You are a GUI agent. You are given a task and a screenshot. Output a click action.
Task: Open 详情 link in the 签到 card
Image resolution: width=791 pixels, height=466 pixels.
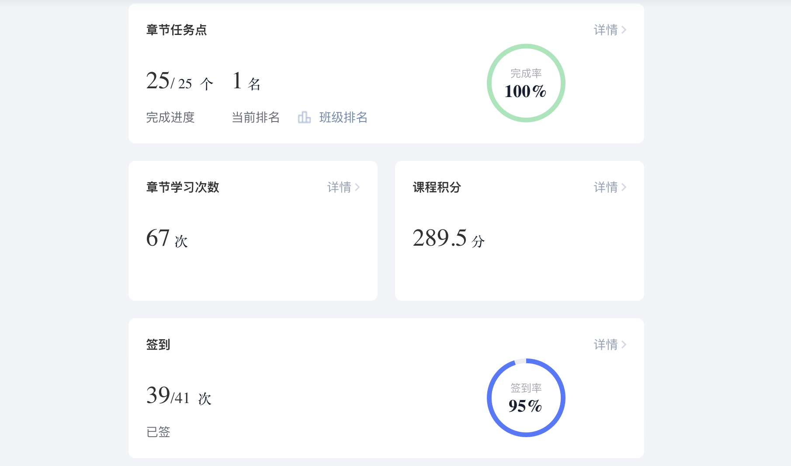click(x=611, y=344)
